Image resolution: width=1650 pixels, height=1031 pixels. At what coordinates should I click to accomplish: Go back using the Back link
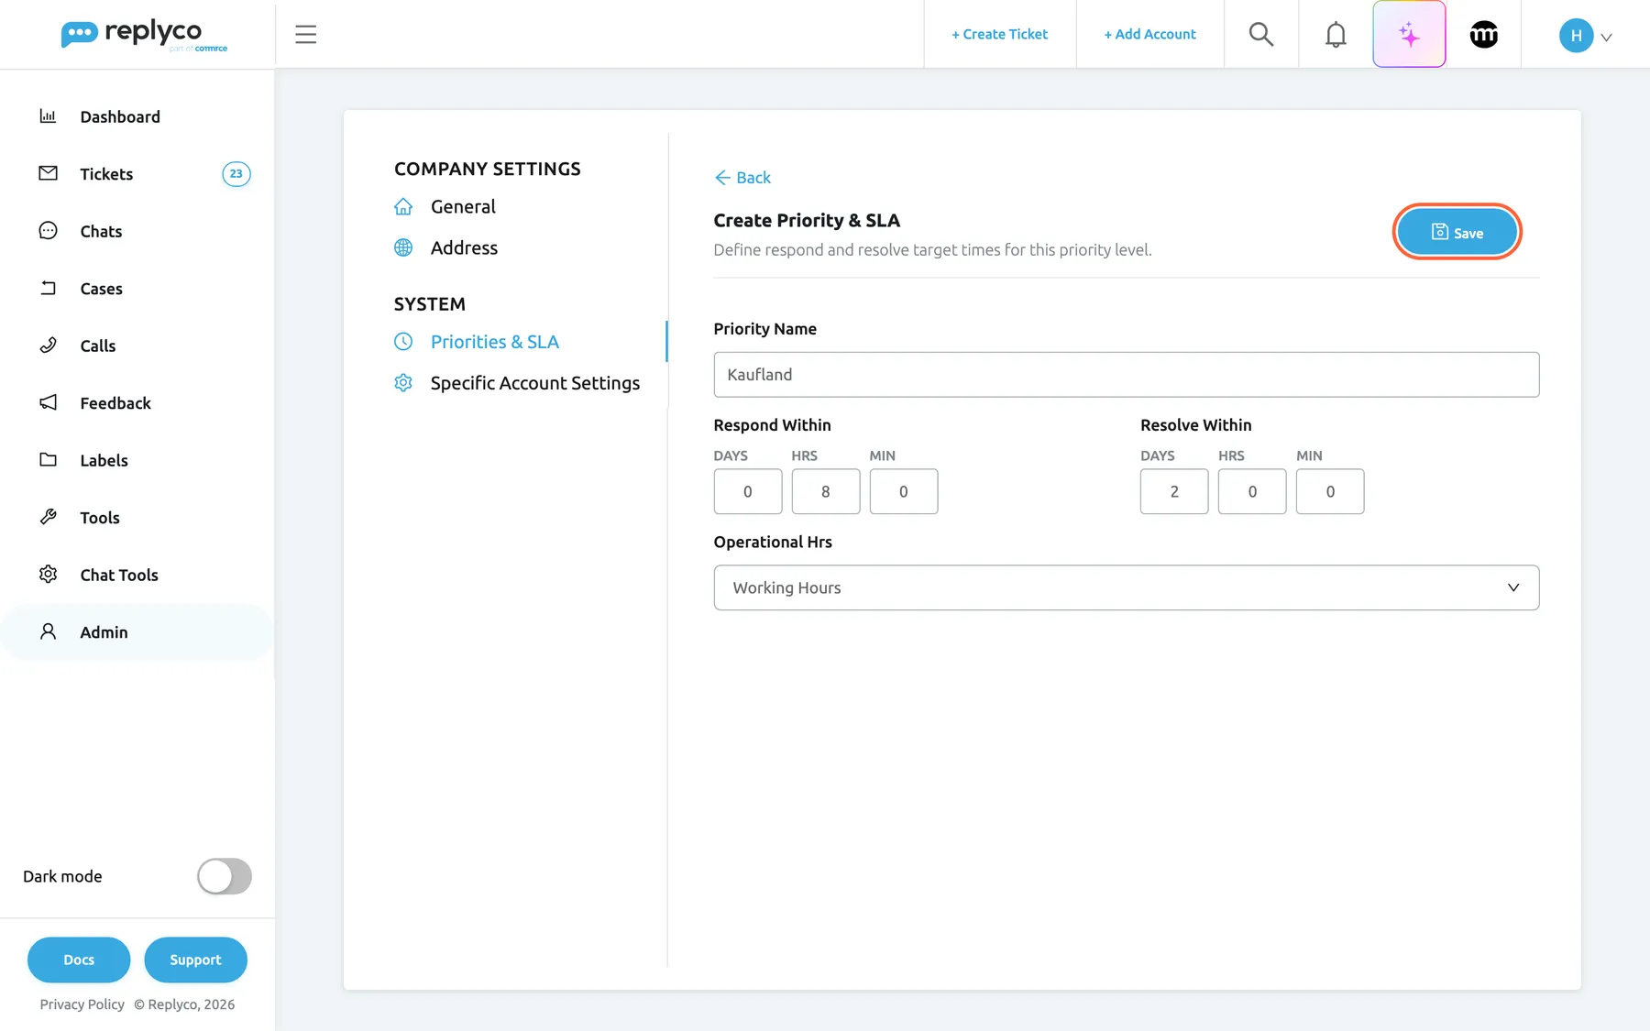[x=742, y=178]
